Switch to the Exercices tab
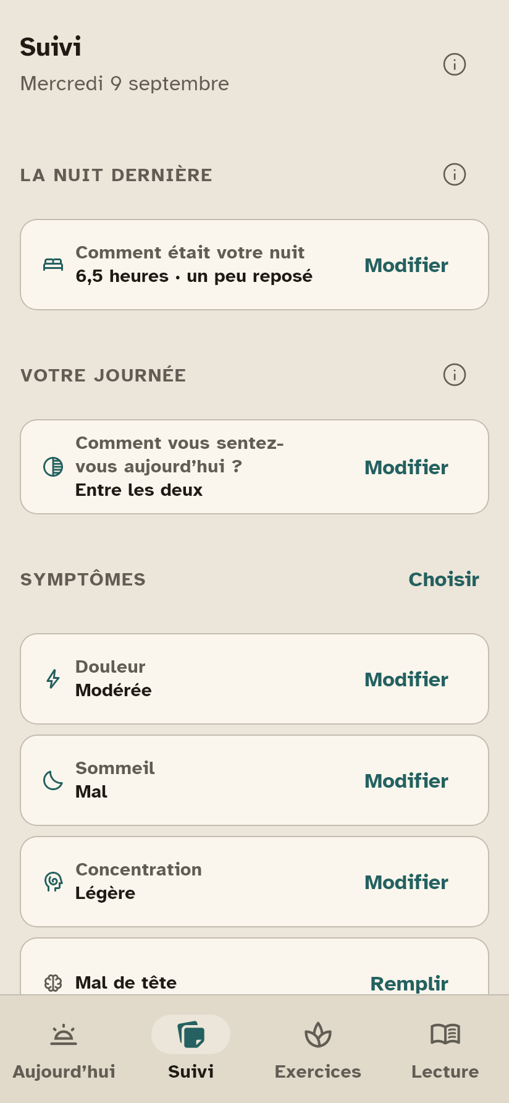The height and width of the screenshot is (1103, 509). click(318, 1050)
